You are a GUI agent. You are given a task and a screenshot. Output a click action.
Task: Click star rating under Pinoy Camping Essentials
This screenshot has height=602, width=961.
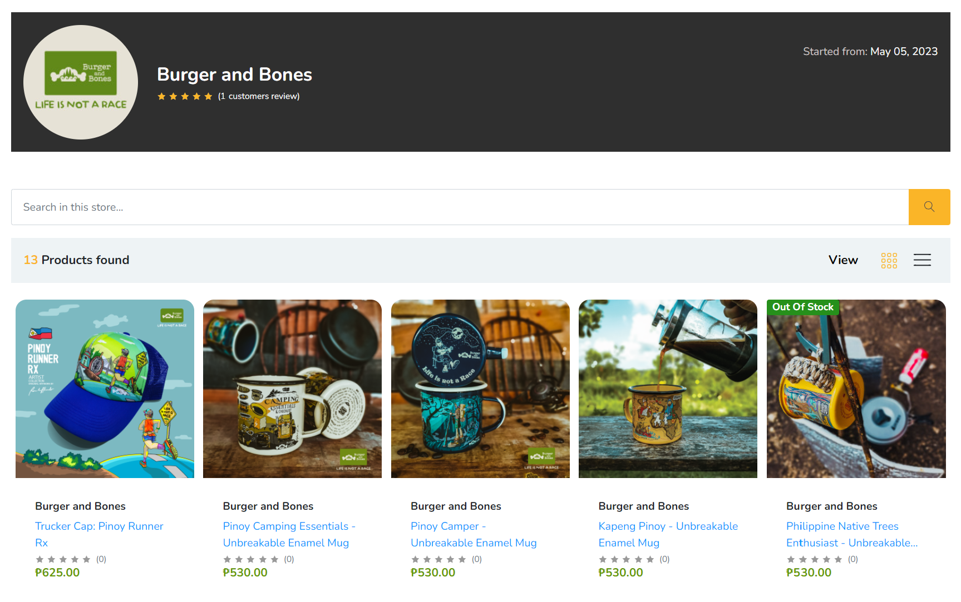pos(251,559)
